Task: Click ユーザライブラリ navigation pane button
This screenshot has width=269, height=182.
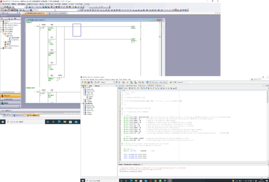Action: click(10, 100)
